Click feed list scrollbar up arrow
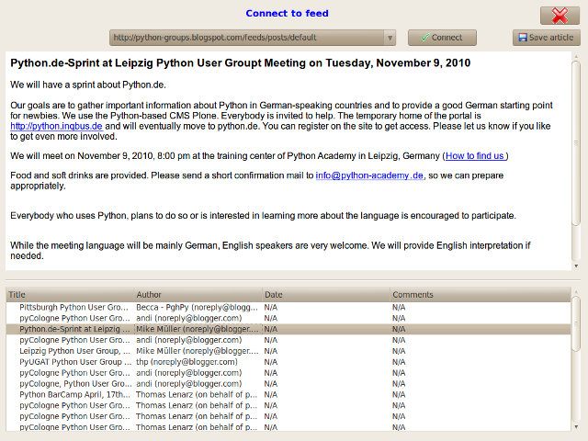 576,291
